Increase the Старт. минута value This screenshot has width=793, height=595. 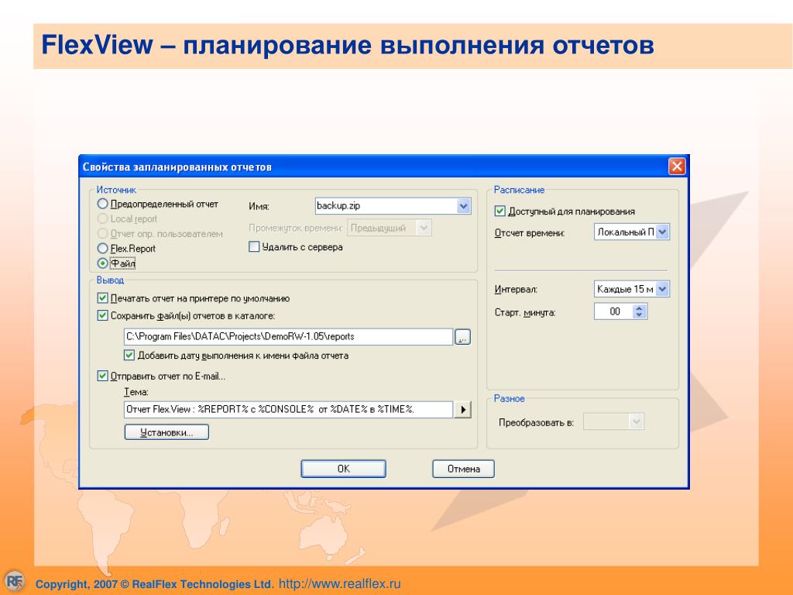click(640, 308)
